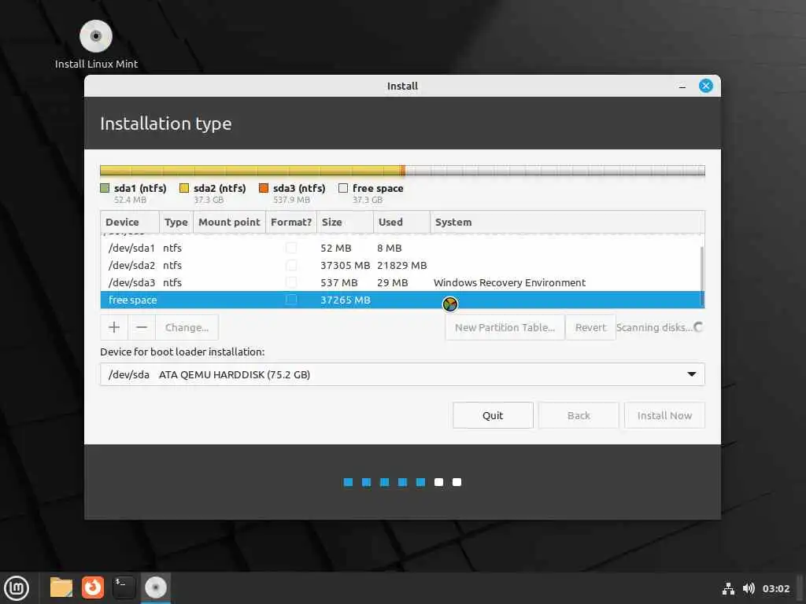Image resolution: width=806 pixels, height=604 pixels.
Task: Click the 21829 MB used value
Action: point(402,265)
